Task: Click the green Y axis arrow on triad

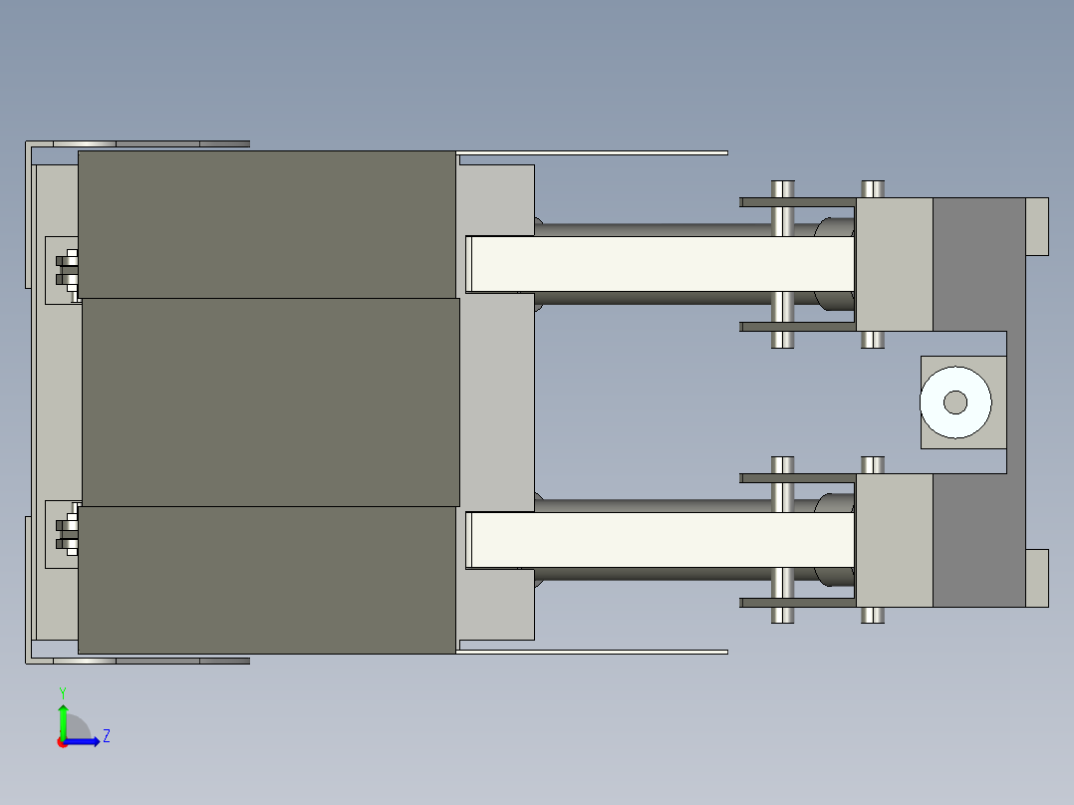Action: pos(63,715)
